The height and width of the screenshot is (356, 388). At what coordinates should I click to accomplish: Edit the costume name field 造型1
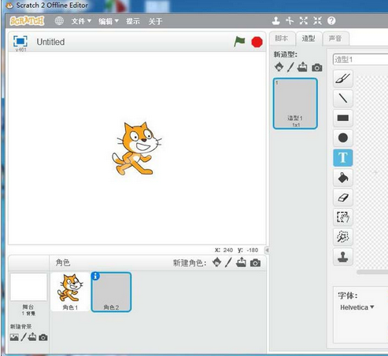(360, 60)
